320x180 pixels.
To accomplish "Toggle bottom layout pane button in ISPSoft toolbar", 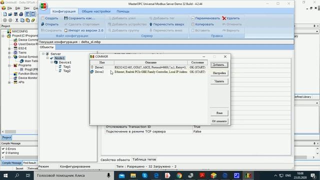I will click(x=33, y=14).
